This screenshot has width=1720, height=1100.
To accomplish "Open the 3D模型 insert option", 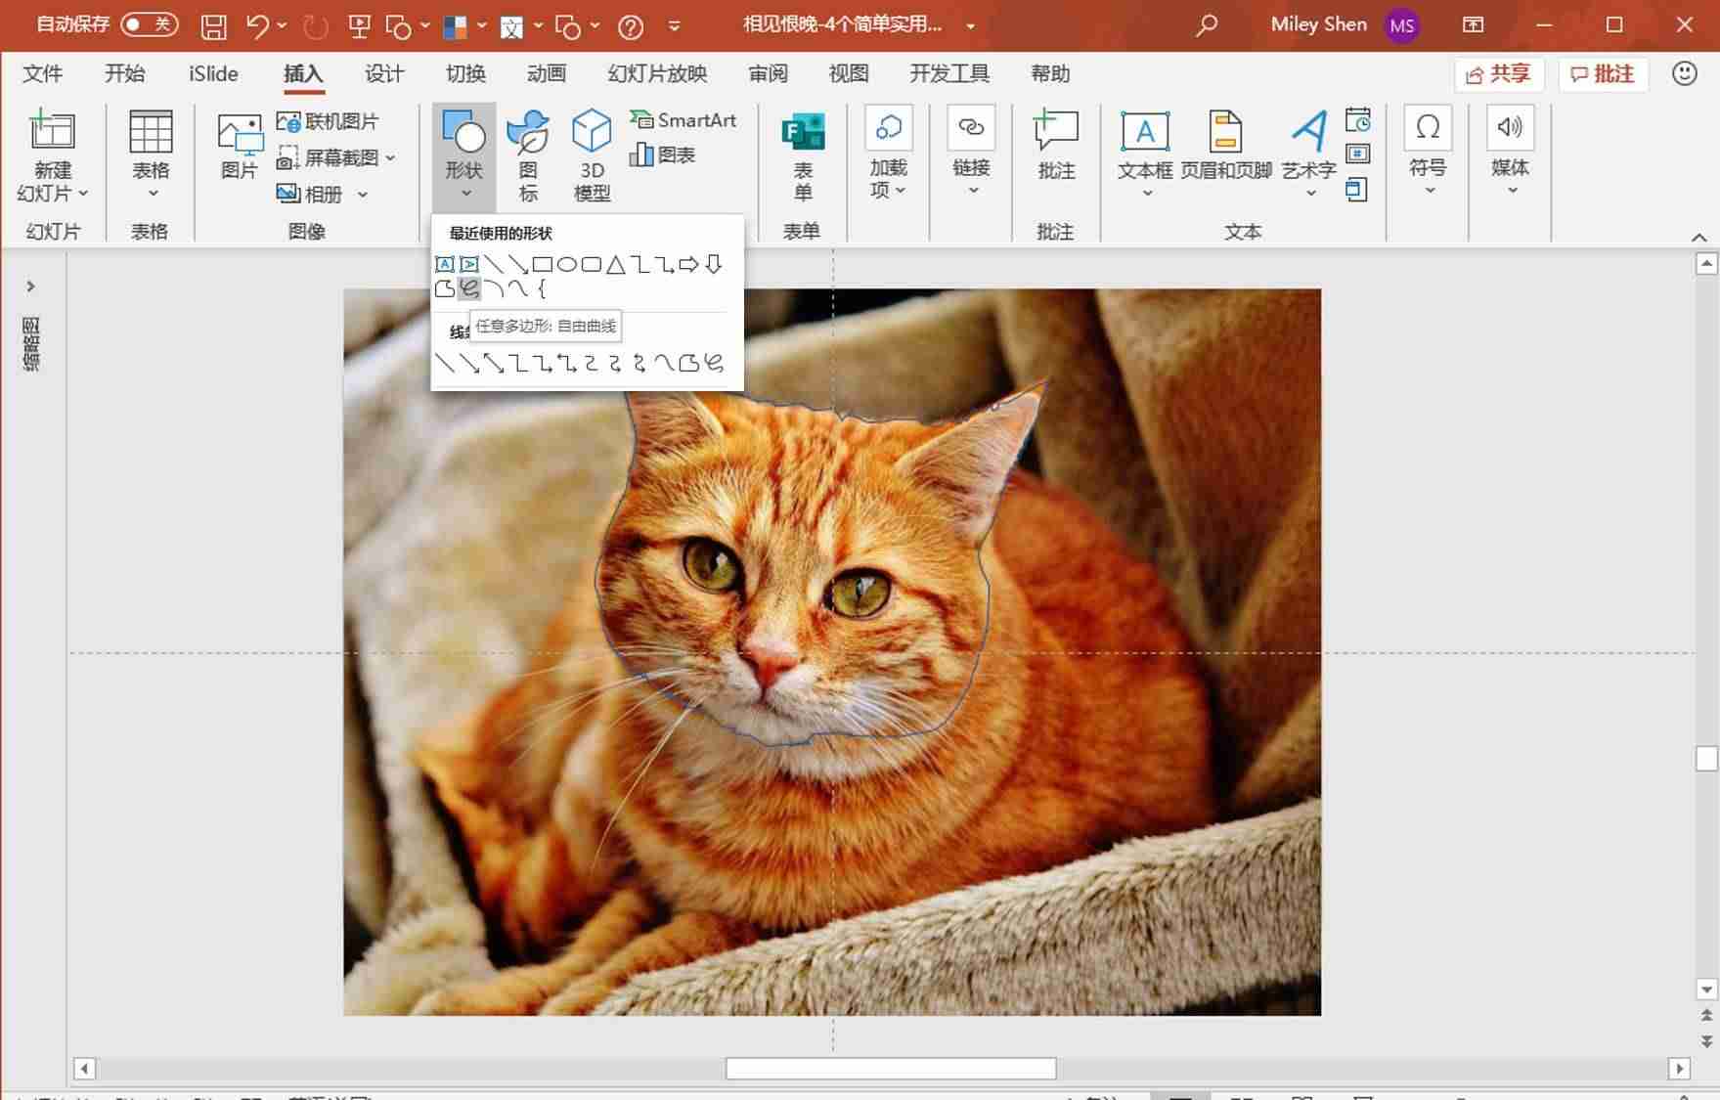I will tap(592, 155).
